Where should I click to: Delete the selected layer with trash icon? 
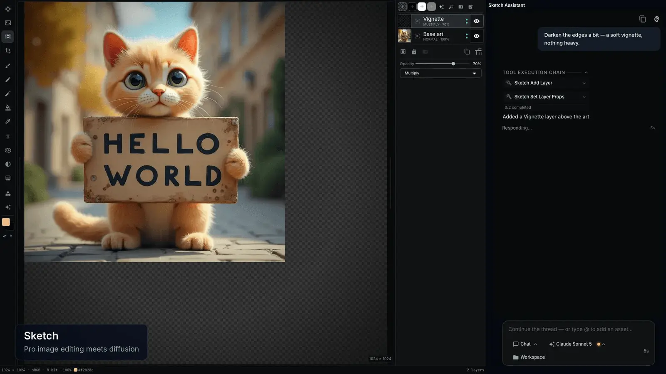pyautogui.click(x=479, y=52)
